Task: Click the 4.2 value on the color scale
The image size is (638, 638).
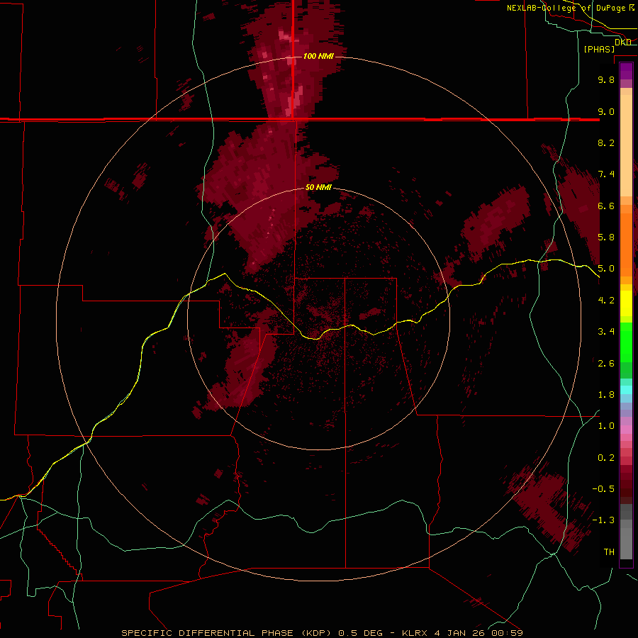Action: pos(606,301)
